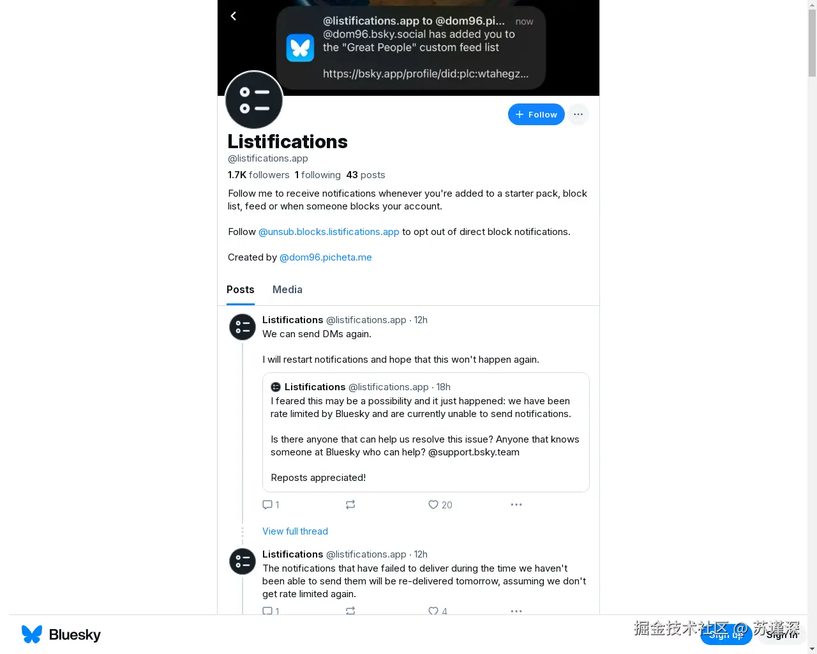
Task: Open profile options menu beside Follow button
Action: (x=578, y=114)
